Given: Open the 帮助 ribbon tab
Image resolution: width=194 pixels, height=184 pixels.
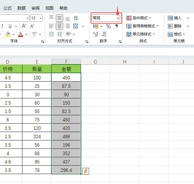Looking at the screenshot, I should coord(63,8).
